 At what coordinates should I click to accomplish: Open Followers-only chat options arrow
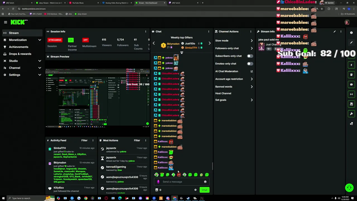click(x=252, y=48)
